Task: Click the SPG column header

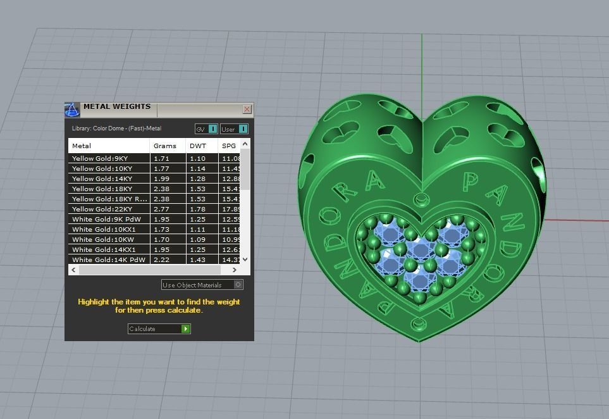Action: pos(229,146)
